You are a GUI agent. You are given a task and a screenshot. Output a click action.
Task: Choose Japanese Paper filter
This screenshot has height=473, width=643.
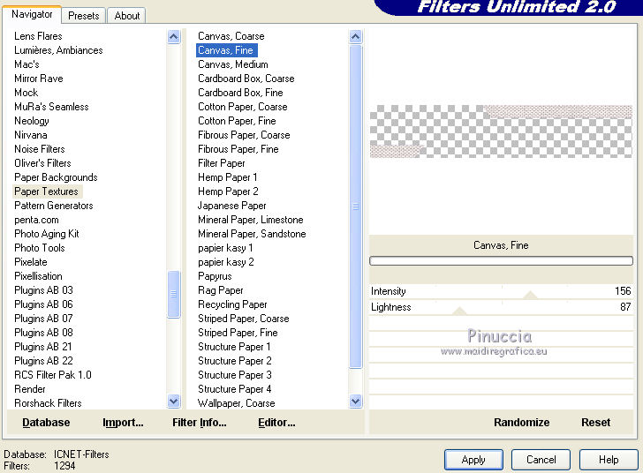coord(231,206)
